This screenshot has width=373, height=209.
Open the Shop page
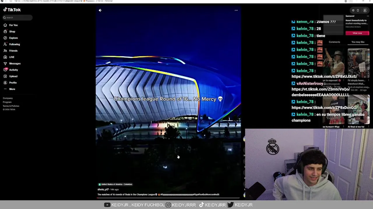point(9,32)
